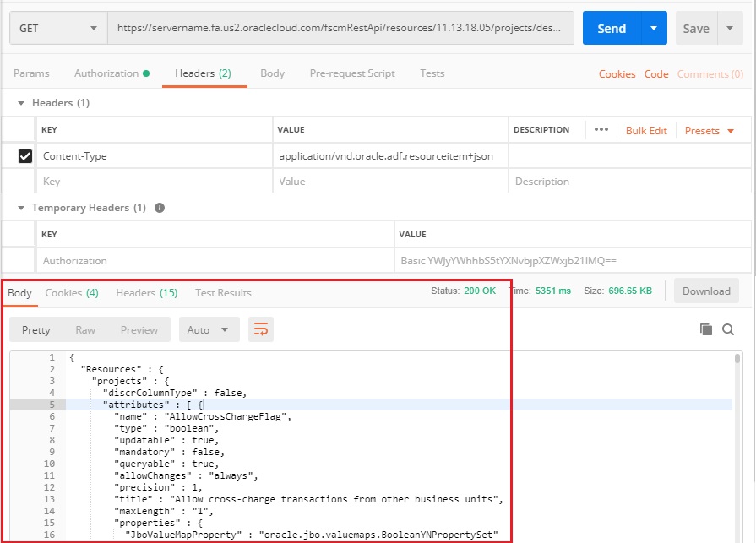Click the request URL field
This screenshot has width=756, height=543.
click(x=338, y=27)
